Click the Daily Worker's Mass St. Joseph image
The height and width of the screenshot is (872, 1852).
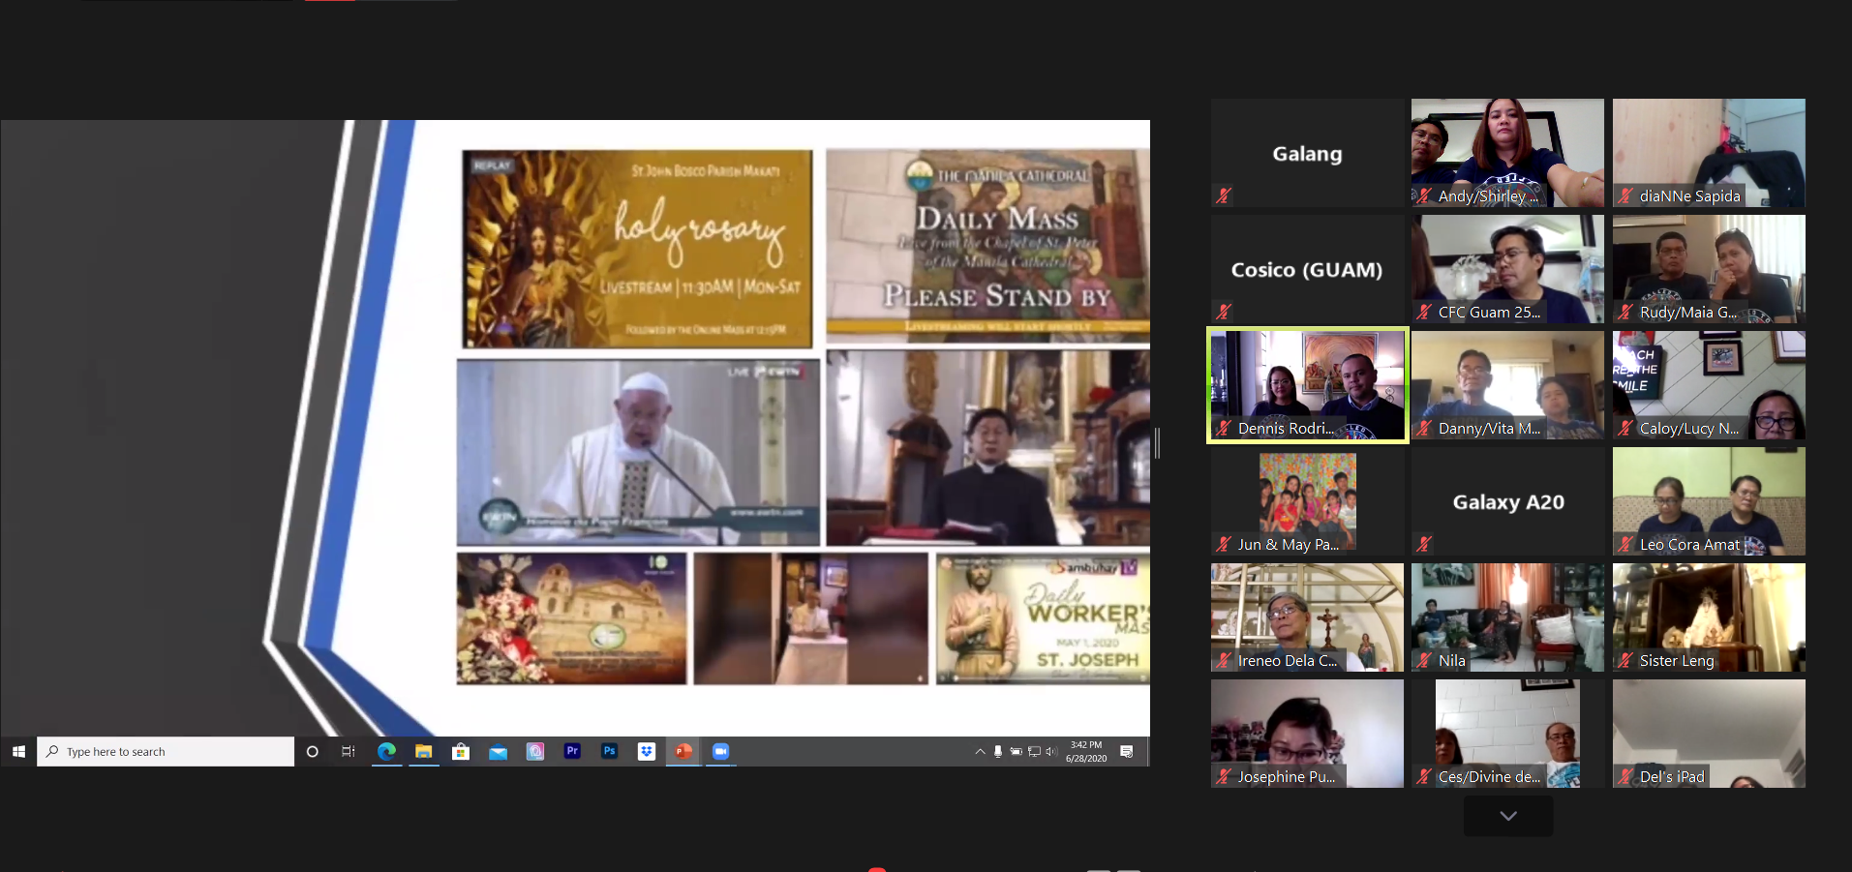click(x=1043, y=618)
